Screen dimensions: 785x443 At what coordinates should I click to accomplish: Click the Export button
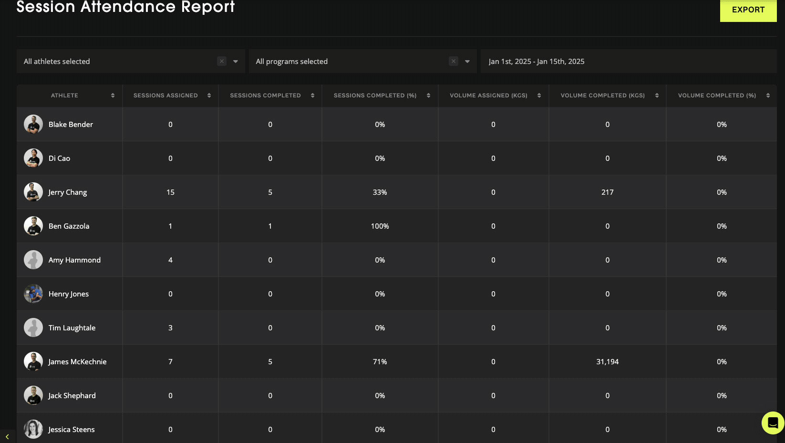(748, 10)
